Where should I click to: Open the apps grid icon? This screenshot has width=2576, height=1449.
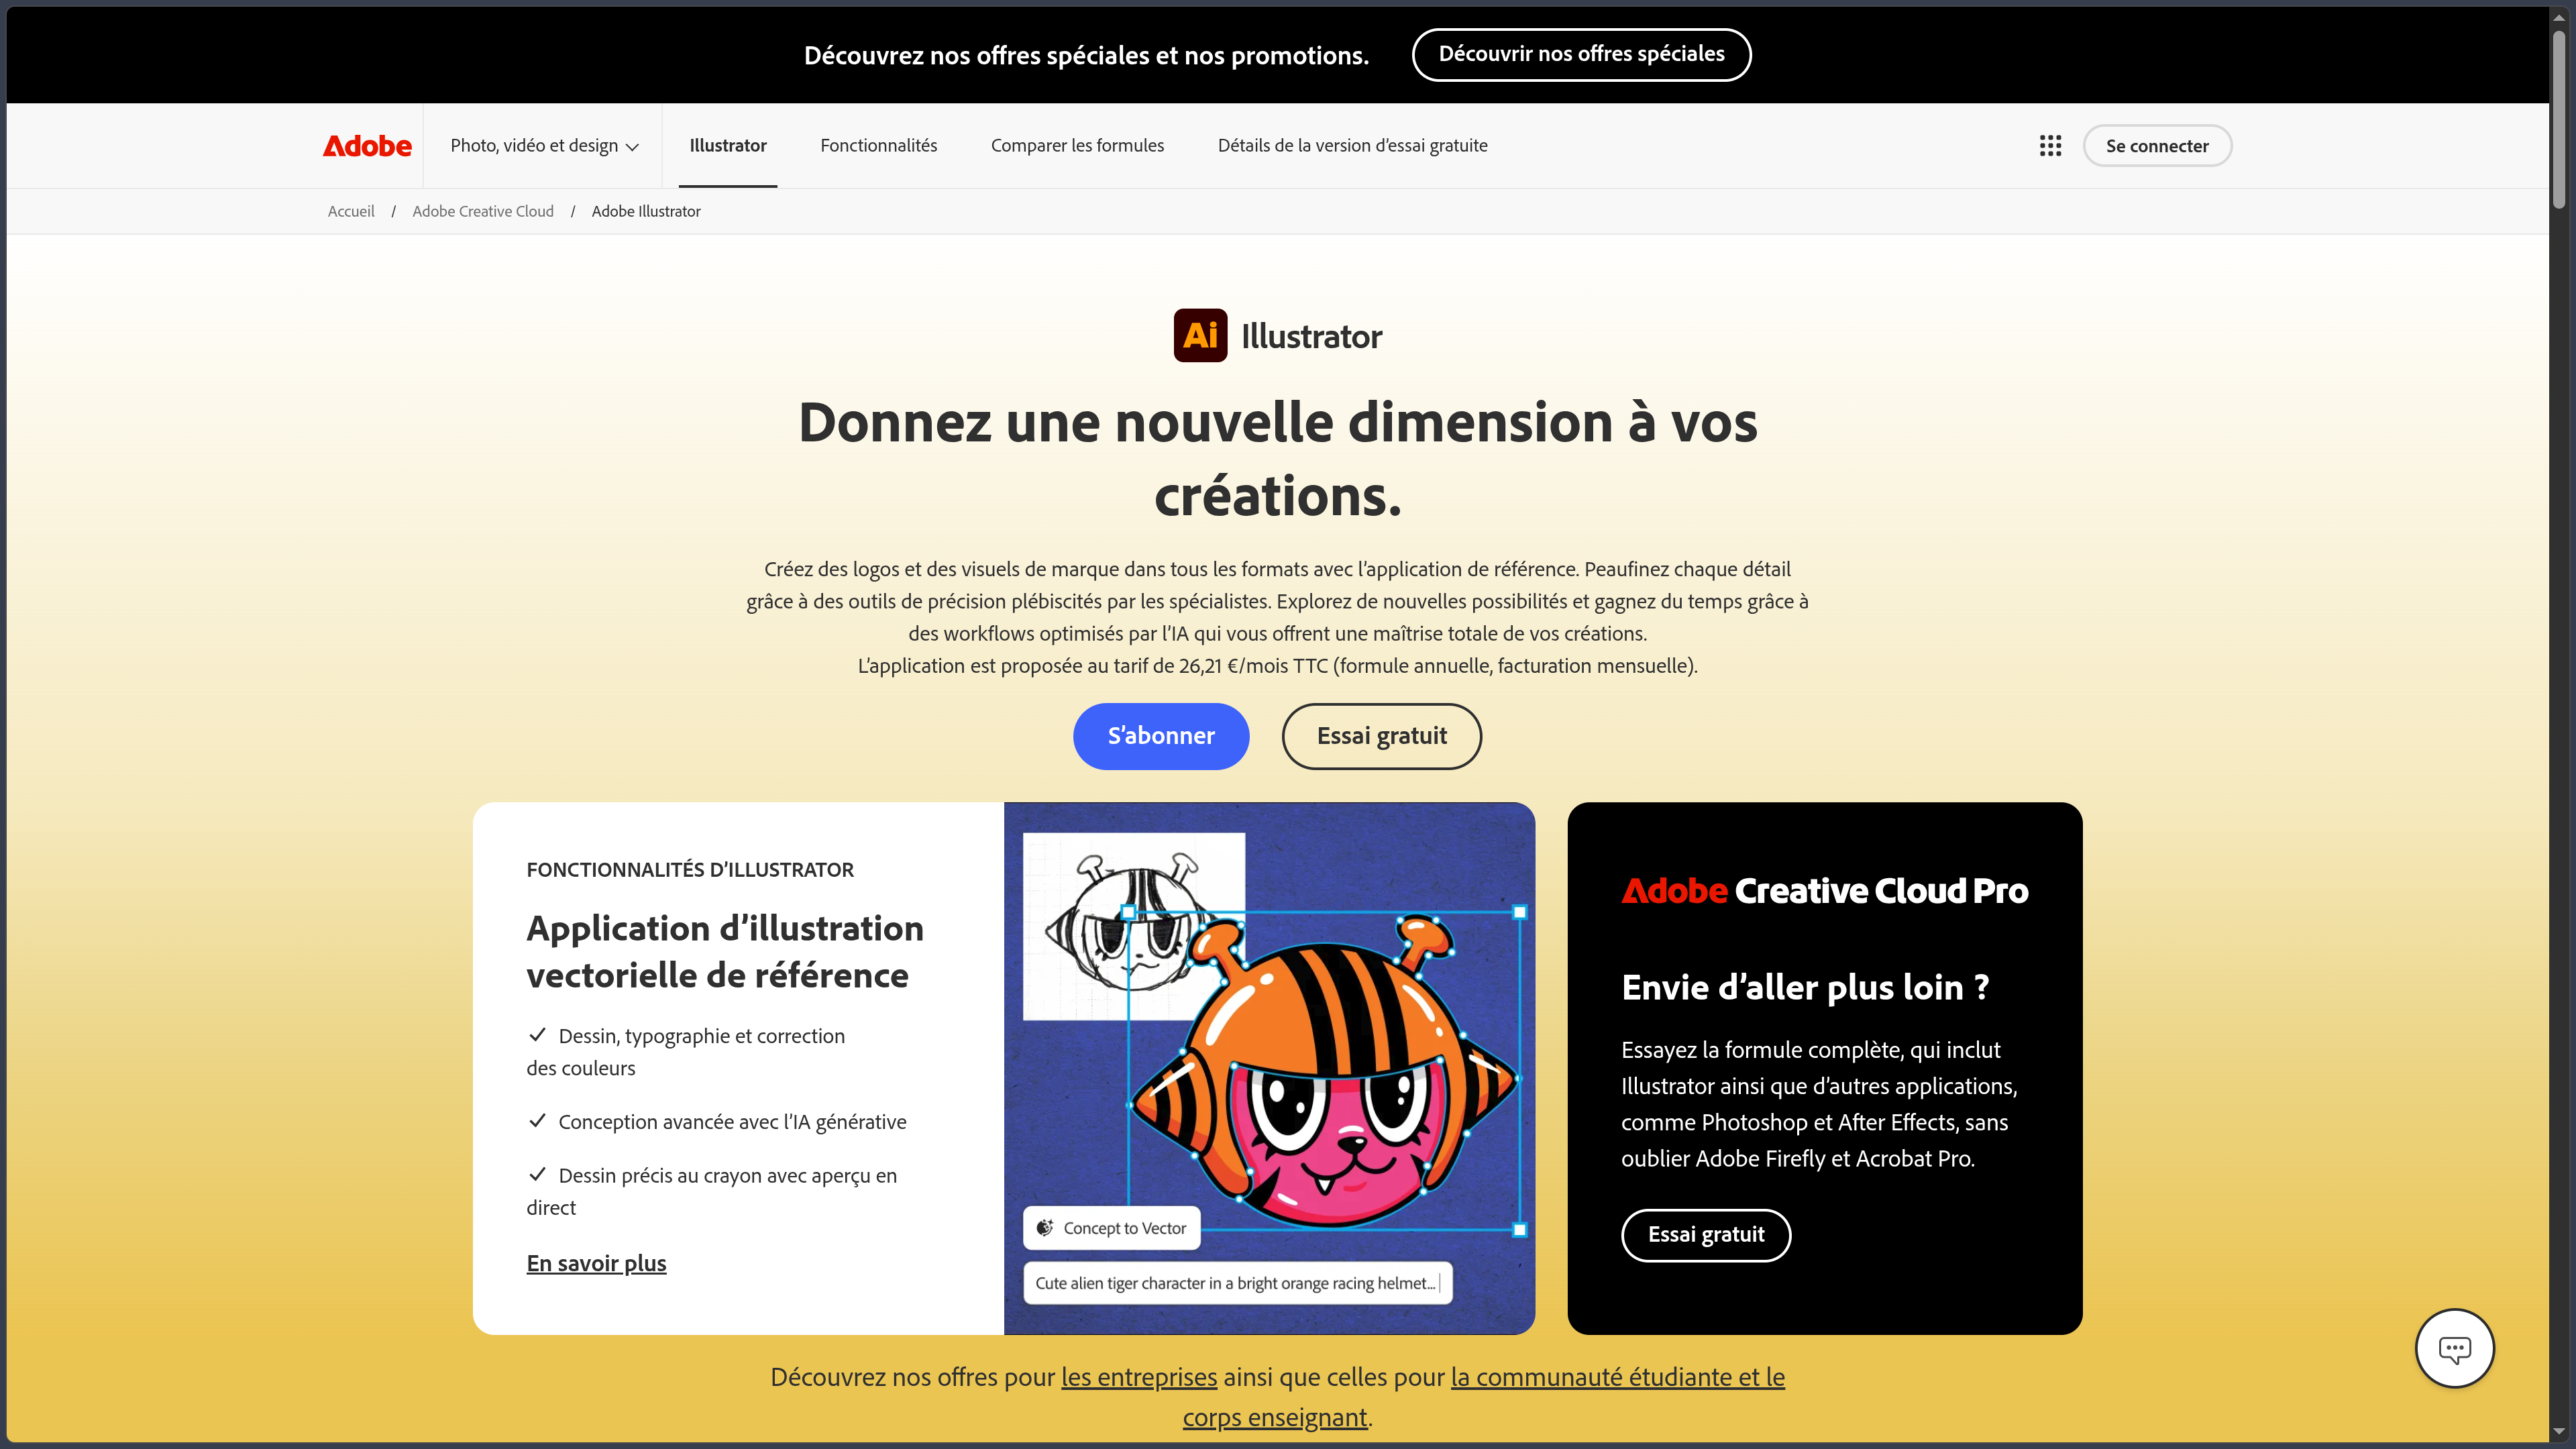coord(2050,146)
